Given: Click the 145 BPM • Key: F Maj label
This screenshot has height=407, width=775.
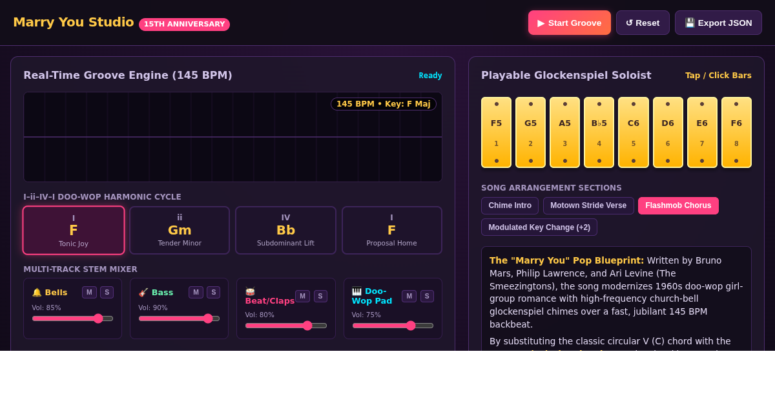Looking at the screenshot, I should 384,104.
